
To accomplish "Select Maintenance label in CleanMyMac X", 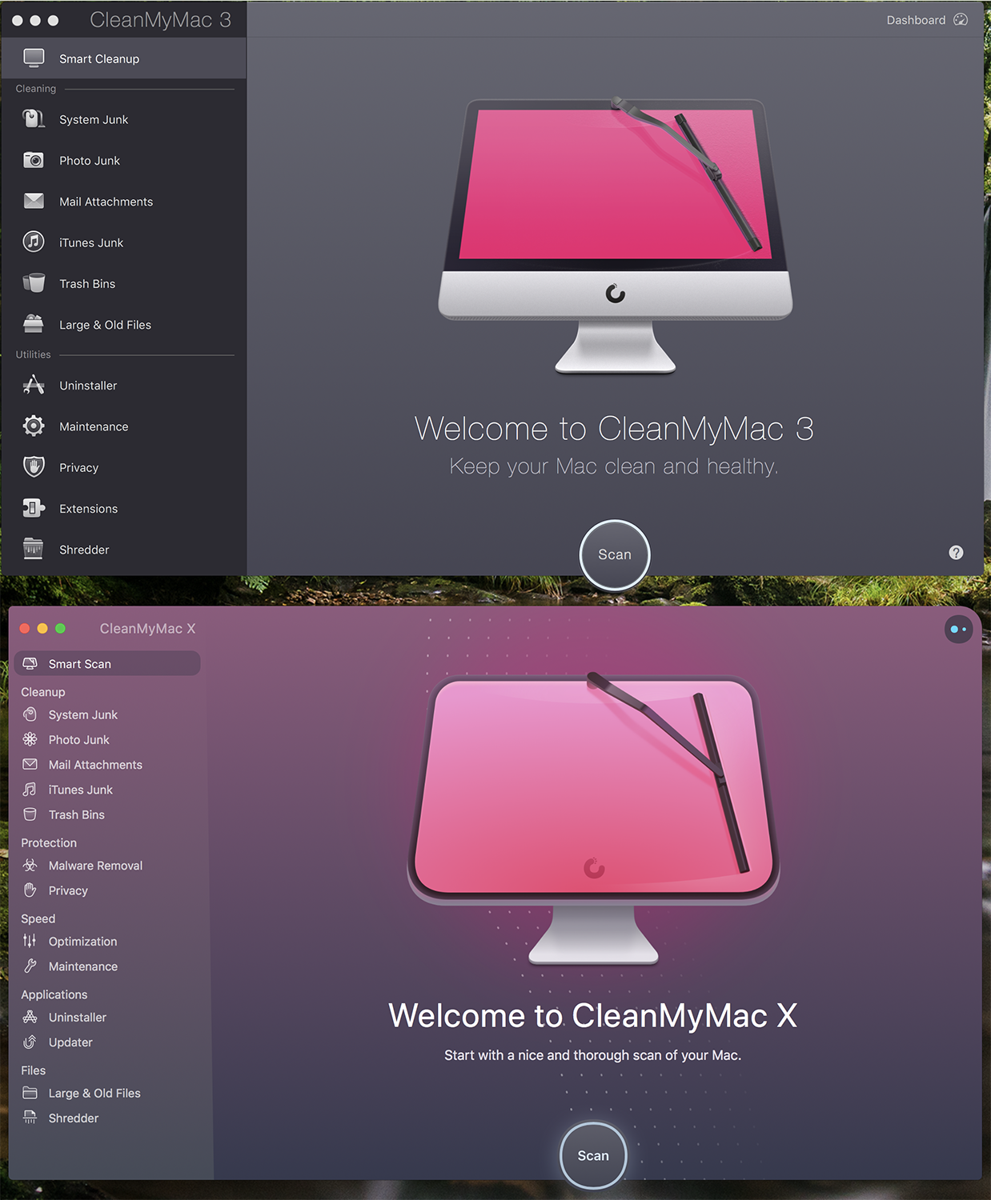I will [x=83, y=966].
